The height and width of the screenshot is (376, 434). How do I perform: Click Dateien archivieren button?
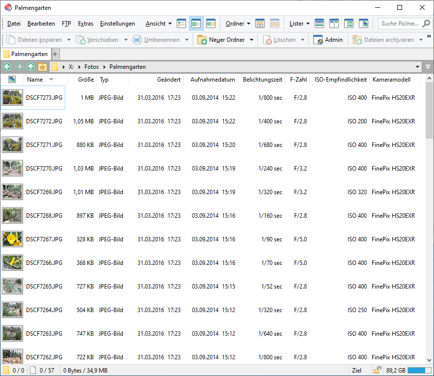point(383,40)
